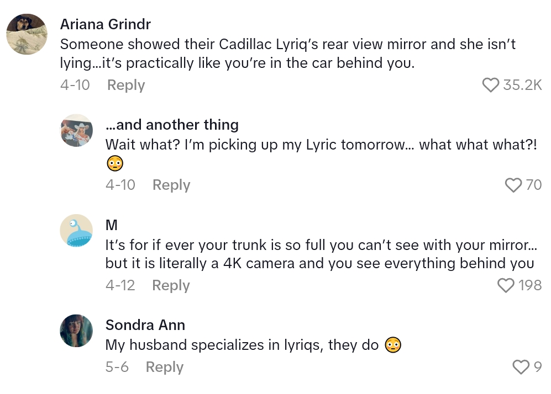Screen dimensions: 551x394
Task: Click username 'M'
Action: pyautogui.click(x=112, y=225)
